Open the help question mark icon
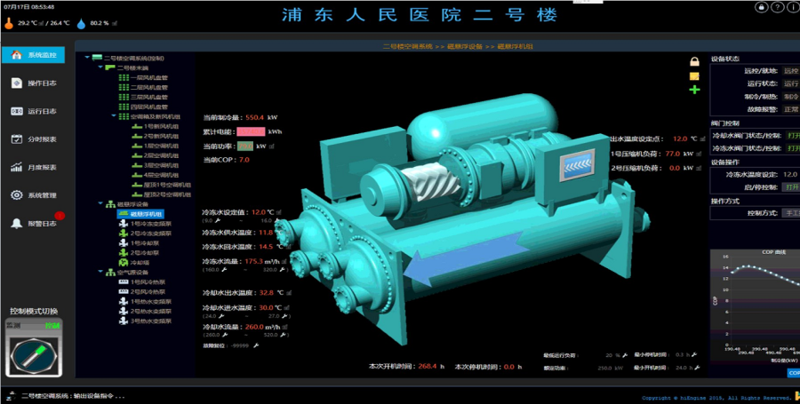Screen dimensions: 800x404 point(778,7)
